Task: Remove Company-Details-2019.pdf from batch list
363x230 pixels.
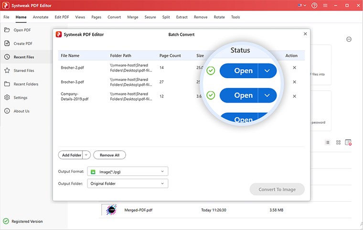Action: pyautogui.click(x=294, y=96)
